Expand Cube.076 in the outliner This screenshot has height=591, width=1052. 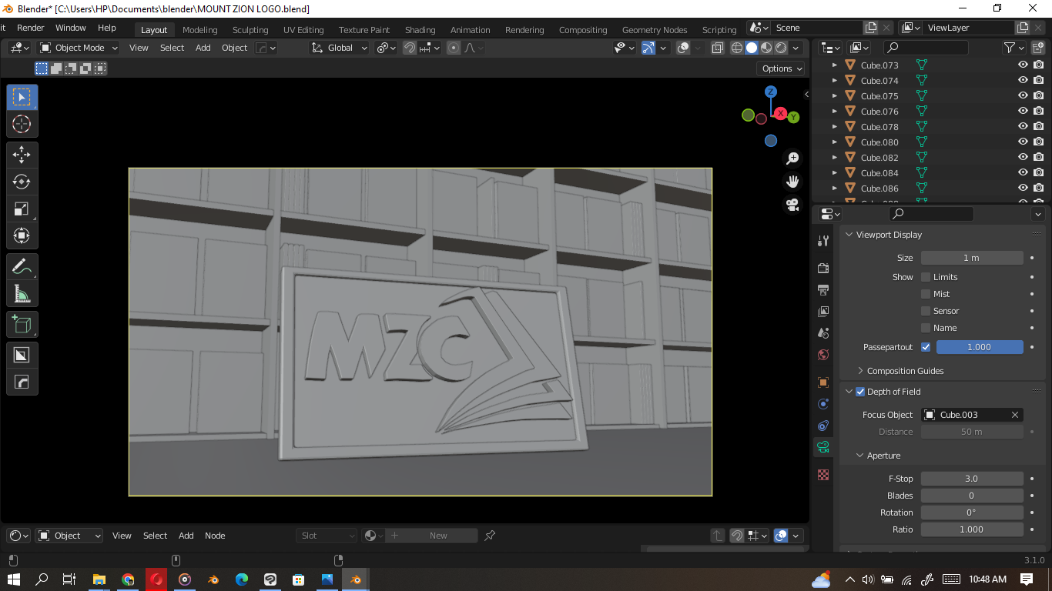pos(834,111)
